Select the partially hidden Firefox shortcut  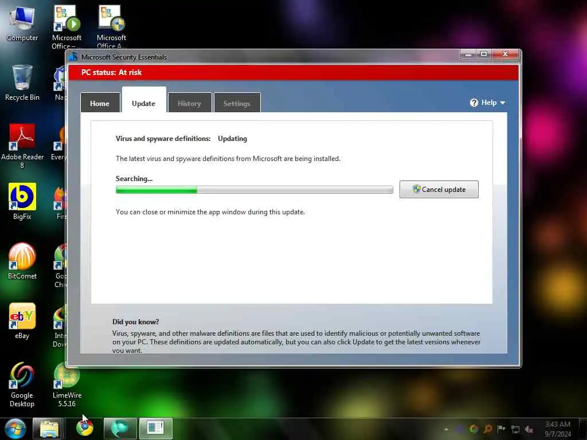coord(60,202)
